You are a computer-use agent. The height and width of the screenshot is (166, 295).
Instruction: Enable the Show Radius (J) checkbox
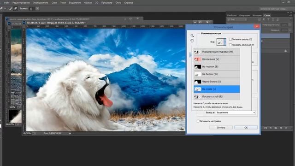click(230, 39)
